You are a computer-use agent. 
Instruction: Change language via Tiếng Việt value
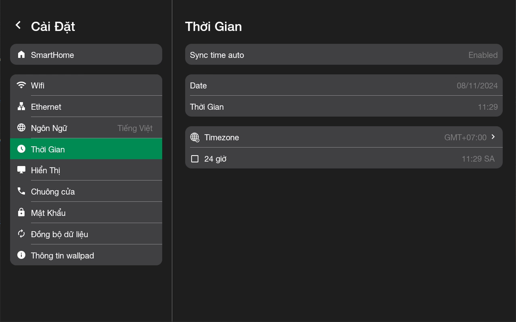(135, 128)
